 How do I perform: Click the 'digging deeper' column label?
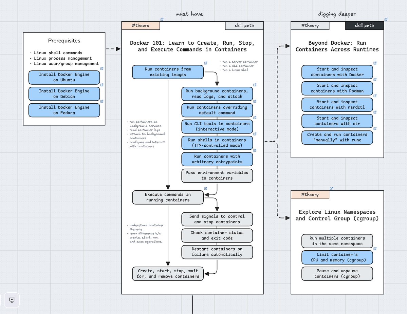pyautogui.click(x=337, y=14)
